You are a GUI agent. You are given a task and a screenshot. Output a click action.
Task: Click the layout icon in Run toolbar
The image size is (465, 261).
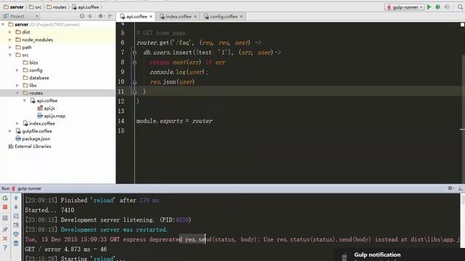5,218
